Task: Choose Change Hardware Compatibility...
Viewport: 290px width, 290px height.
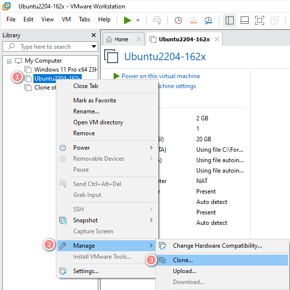Action: 222,246
